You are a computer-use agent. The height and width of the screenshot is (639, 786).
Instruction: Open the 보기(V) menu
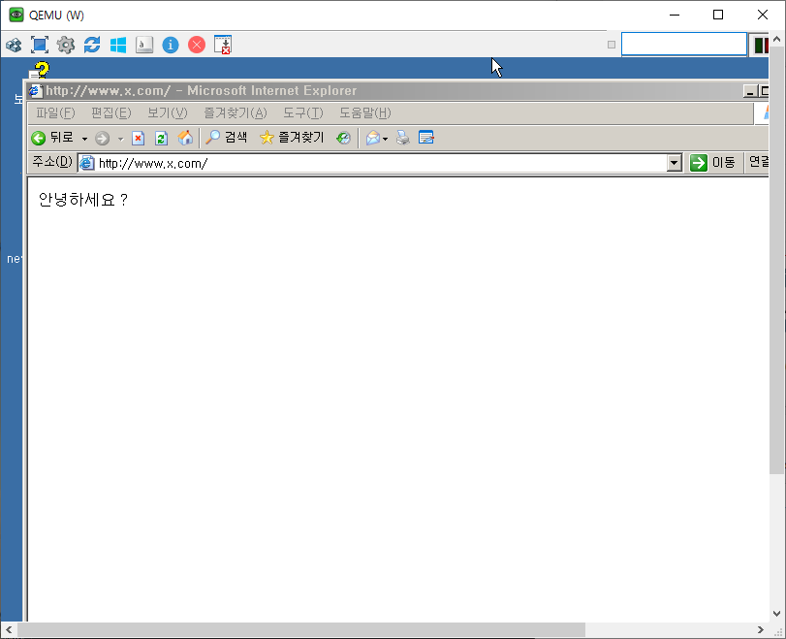click(167, 112)
